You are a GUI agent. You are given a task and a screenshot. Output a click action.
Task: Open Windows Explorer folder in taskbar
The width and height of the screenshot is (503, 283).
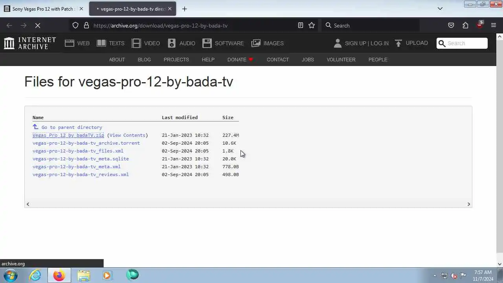point(83,275)
